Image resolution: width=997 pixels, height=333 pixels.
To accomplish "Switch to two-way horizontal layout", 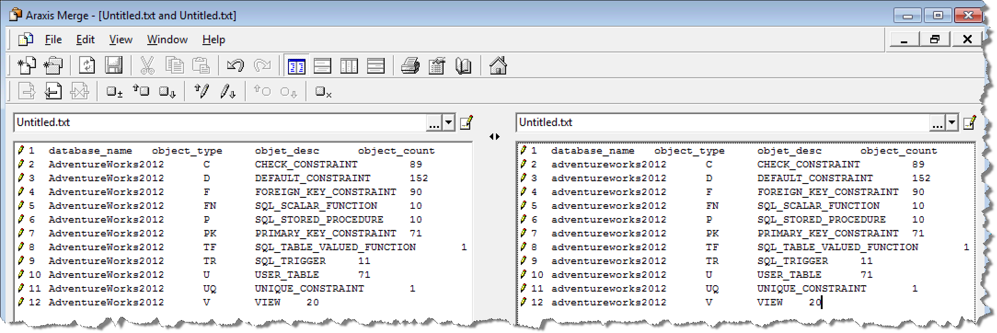I will click(323, 66).
